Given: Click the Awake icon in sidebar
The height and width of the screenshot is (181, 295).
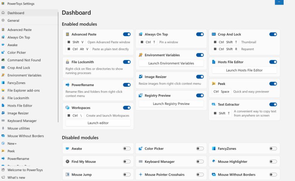Looking at the screenshot, I should tap(3, 45).
